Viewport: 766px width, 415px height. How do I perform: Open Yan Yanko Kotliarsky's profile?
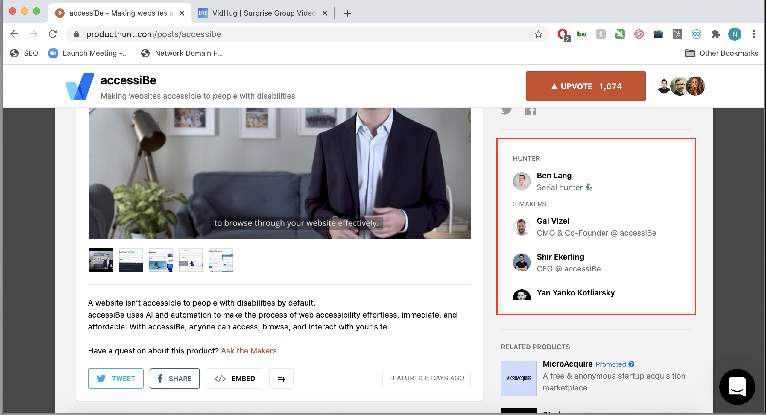pos(576,293)
